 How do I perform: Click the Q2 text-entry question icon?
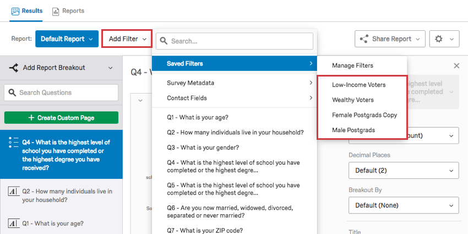13,192
